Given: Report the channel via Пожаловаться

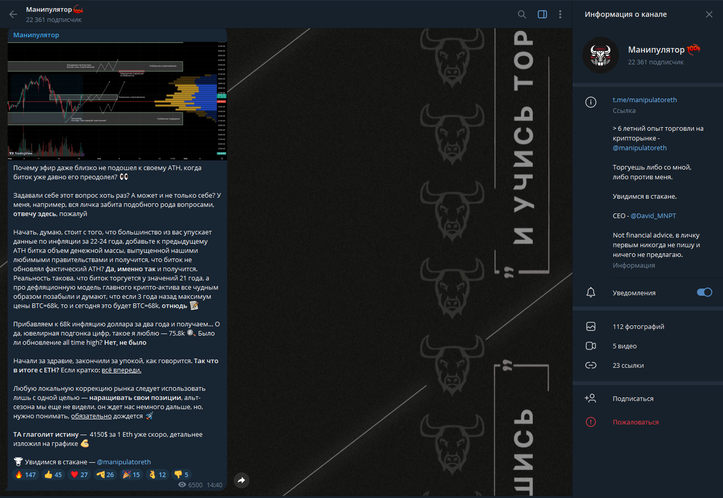Looking at the screenshot, I should 635,422.
